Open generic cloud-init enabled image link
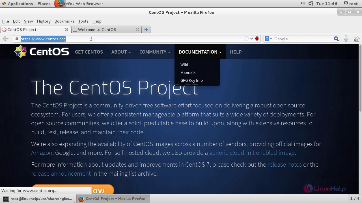The height and width of the screenshot is (203, 362). [253, 153]
